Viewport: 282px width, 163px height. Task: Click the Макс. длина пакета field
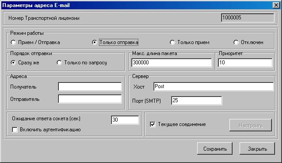click(171, 63)
